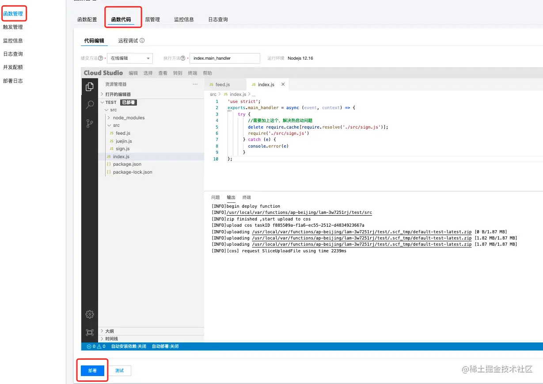Switch to the 终端 panel tab

click(247, 198)
